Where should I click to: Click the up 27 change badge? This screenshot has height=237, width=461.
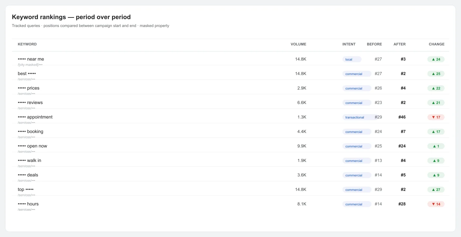(x=436, y=190)
